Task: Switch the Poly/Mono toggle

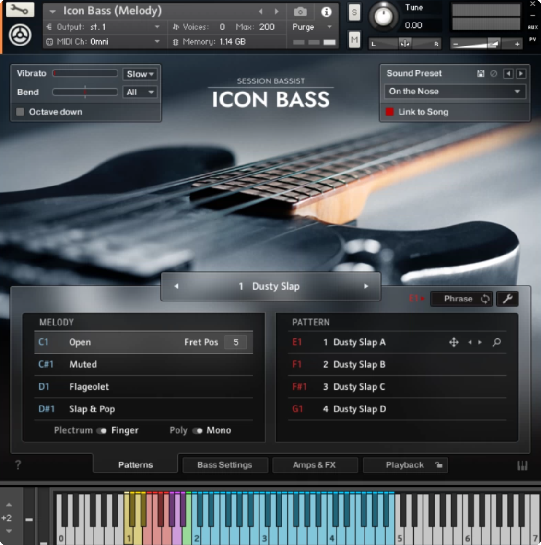Action: 197,431
